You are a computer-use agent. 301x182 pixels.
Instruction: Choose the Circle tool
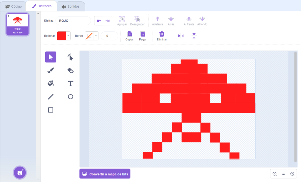[x=71, y=97]
